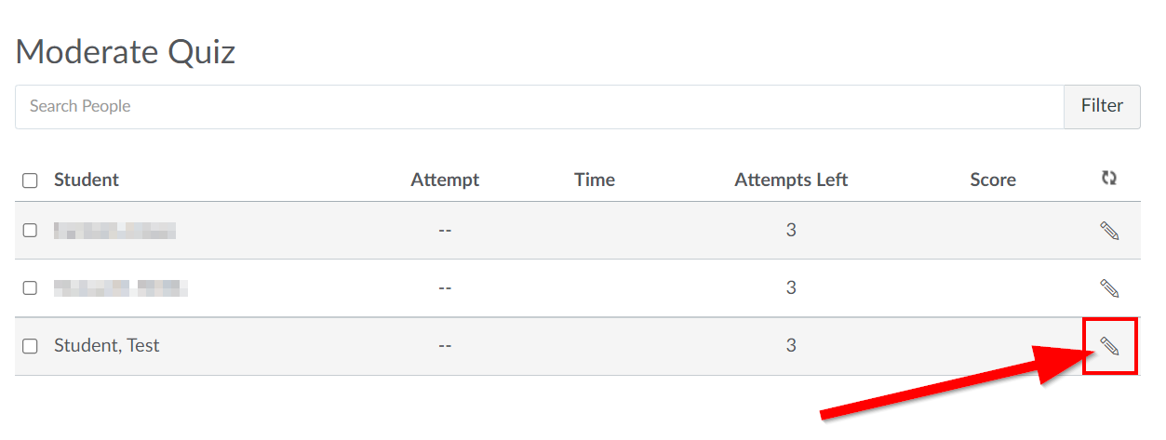
Task: Click the Student, Test name
Action: [x=107, y=345]
